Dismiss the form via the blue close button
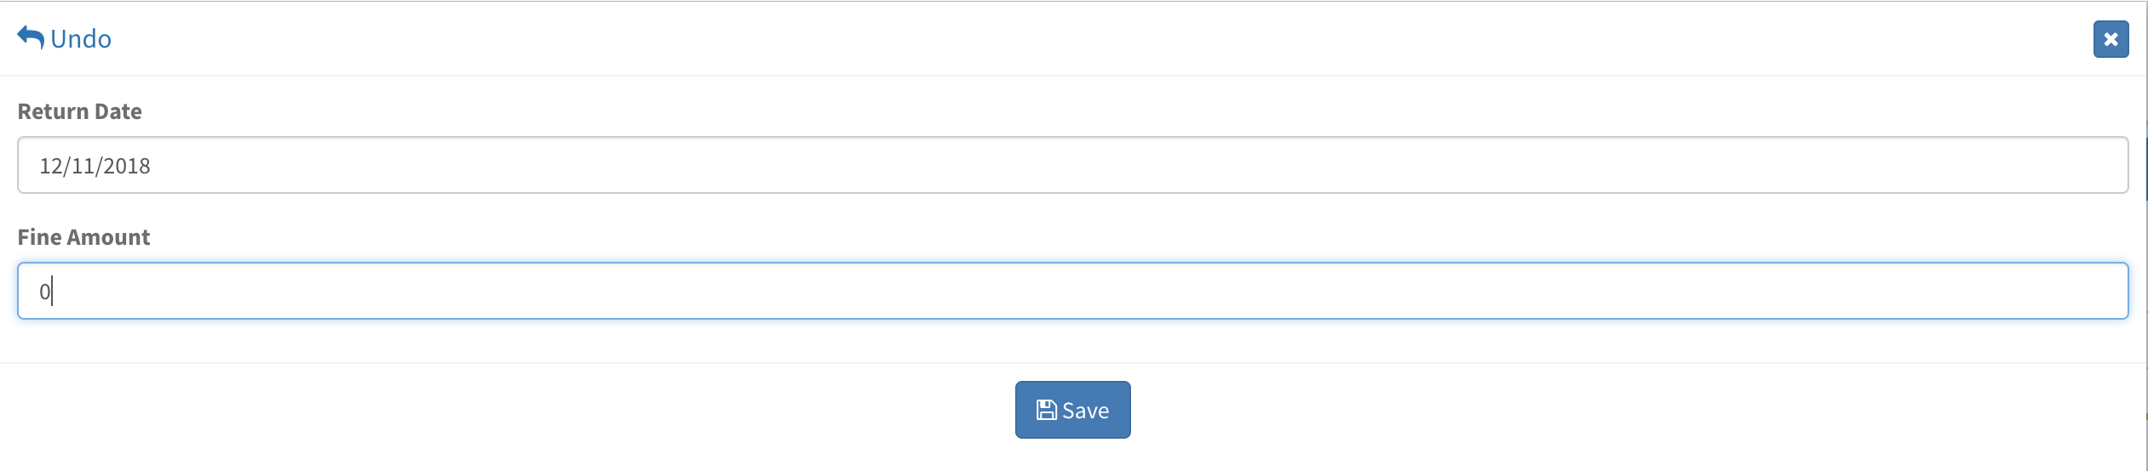The height and width of the screenshot is (471, 2148). (2111, 39)
